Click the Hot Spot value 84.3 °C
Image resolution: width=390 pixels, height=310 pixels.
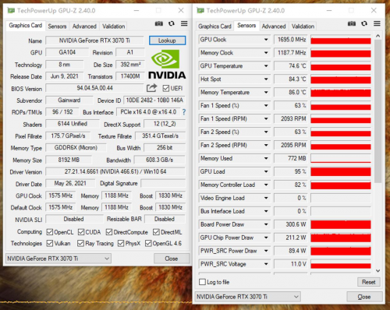[x=291, y=79]
